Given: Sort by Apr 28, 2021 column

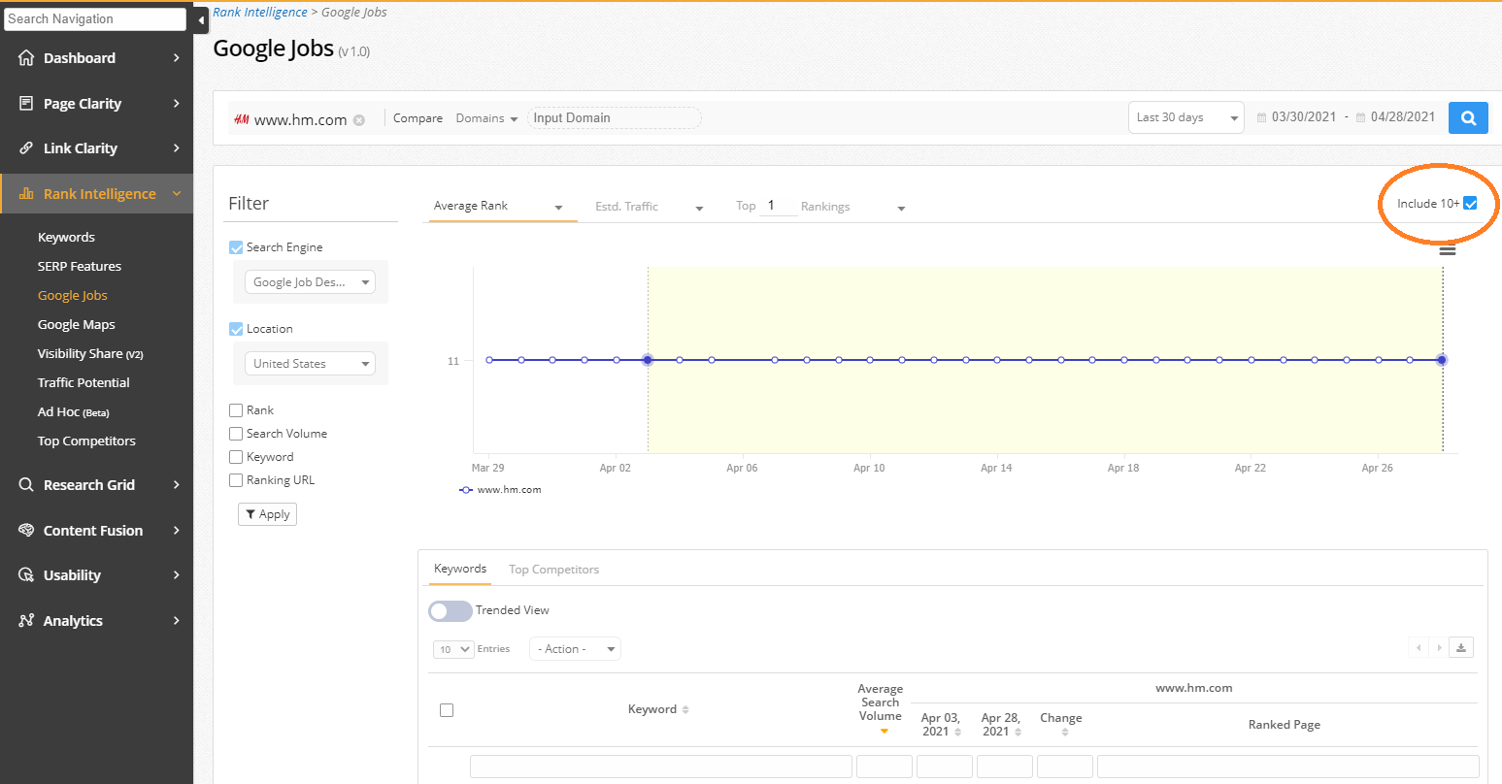Looking at the screenshot, I should click(x=1018, y=732).
